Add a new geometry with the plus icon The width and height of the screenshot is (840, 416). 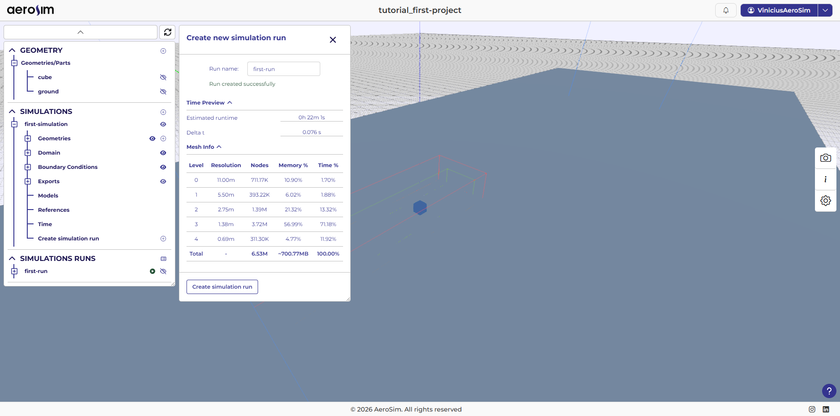pyautogui.click(x=163, y=51)
